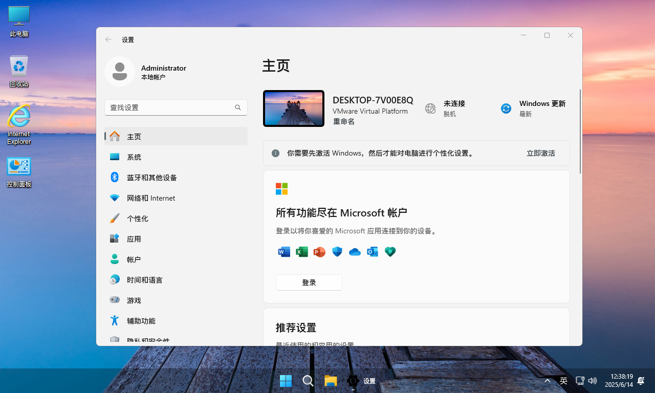Click the Microsoft four-color logo
The image size is (655, 393).
pos(281,189)
